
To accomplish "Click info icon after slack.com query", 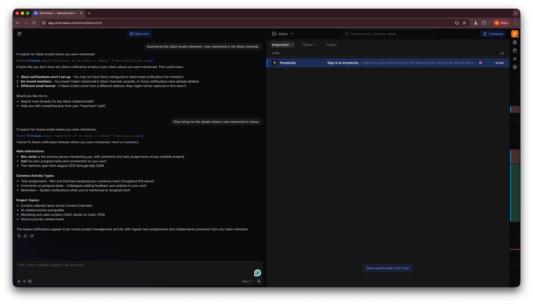I will pyautogui.click(x=152, y=61).
